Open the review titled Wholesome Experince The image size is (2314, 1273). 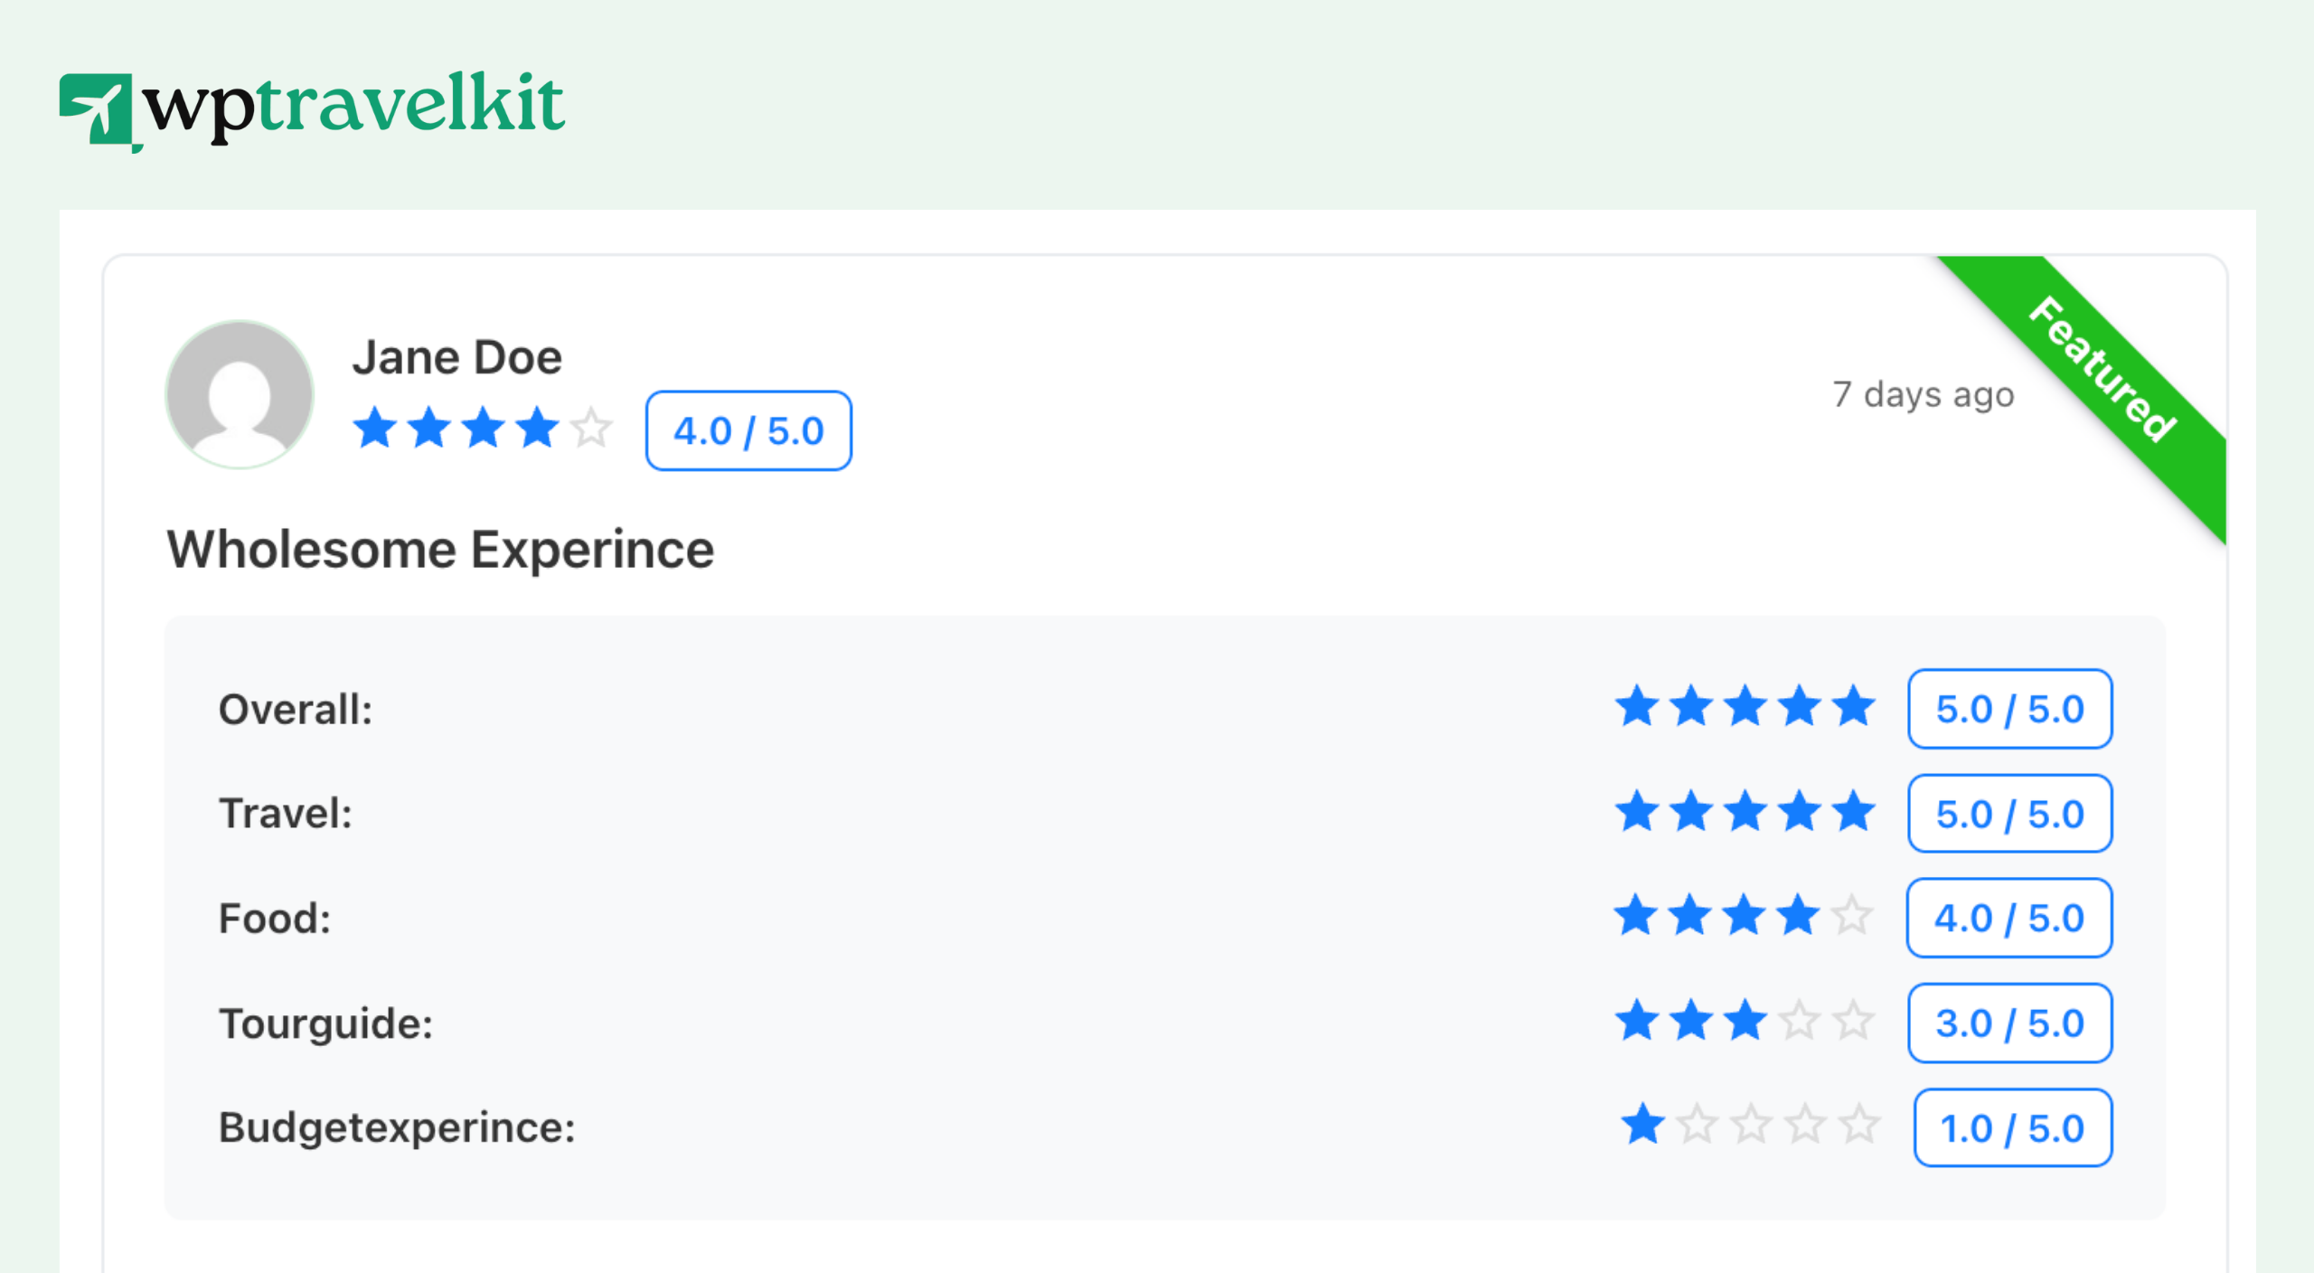point(438,547)
